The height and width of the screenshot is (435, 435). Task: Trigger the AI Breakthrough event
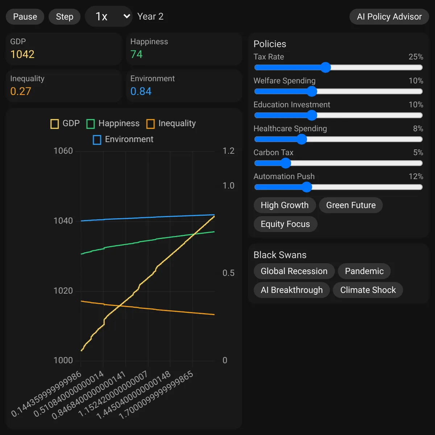291,290
